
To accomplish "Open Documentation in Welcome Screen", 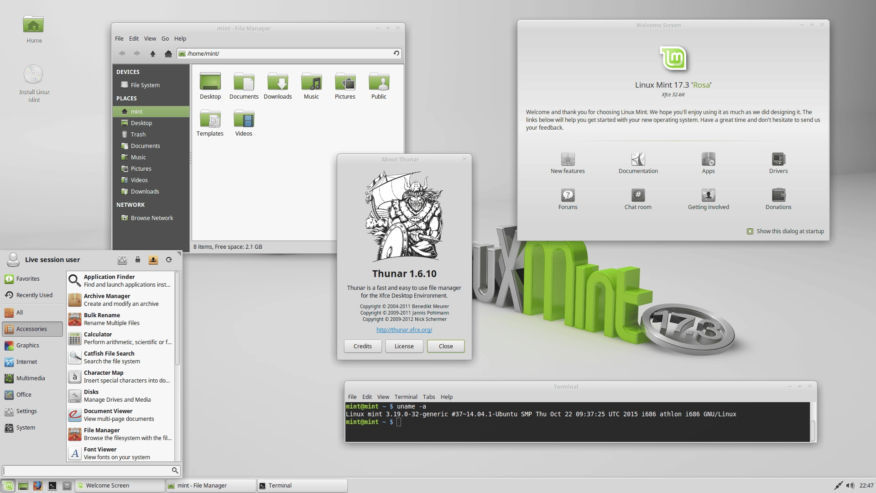I will click(x=638, y=163).
